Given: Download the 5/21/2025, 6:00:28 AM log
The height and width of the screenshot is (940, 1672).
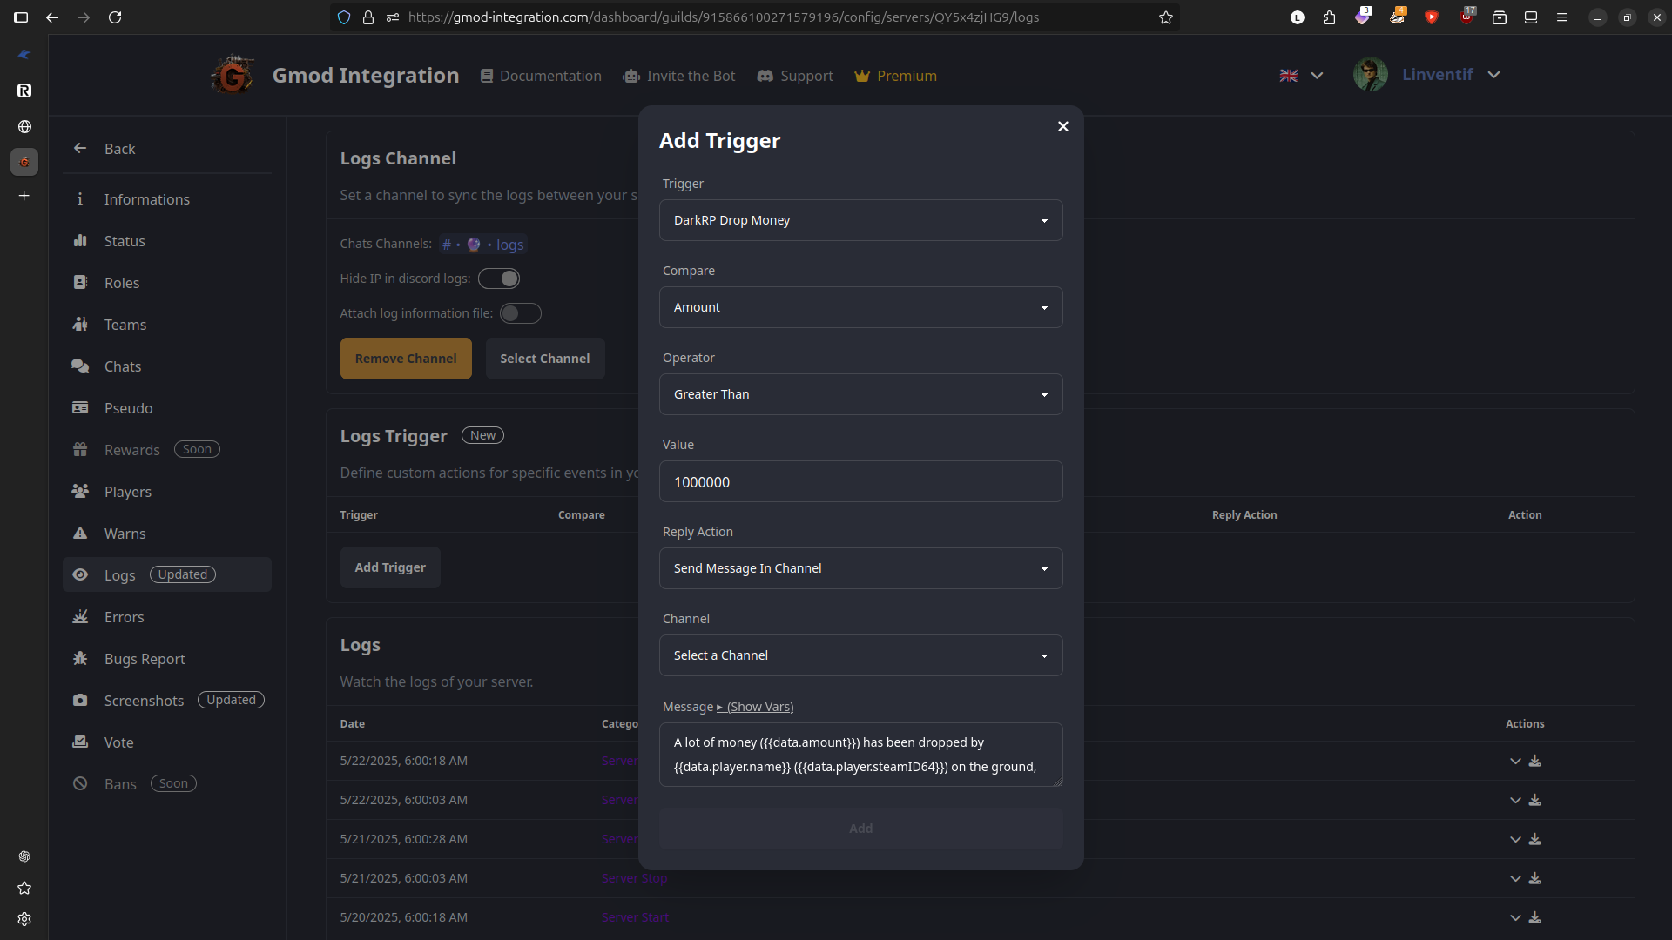Looking at the screenshot, I should (1535, 840).
